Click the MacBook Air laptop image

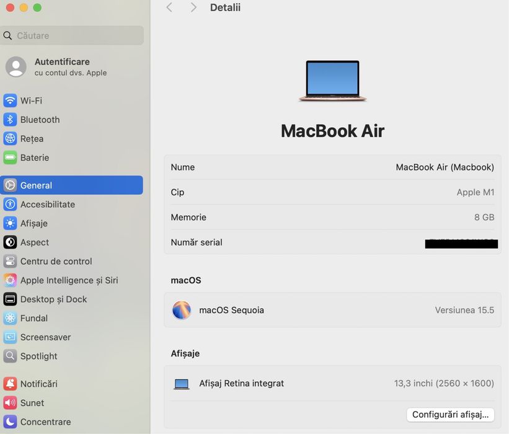(x=332, y=81)
